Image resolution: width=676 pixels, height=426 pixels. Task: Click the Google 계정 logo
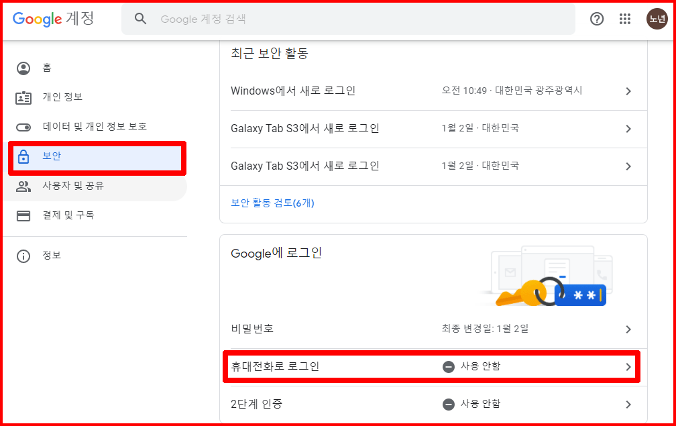click(53, 19)
